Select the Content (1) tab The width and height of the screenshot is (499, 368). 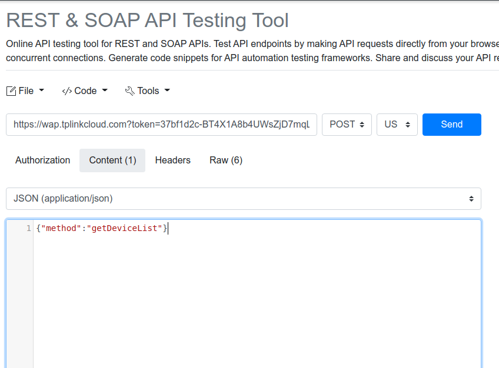(112, 160)
